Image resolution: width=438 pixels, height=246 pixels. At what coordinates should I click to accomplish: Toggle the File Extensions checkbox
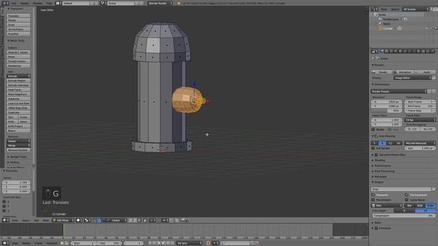[x=407, y=195]
